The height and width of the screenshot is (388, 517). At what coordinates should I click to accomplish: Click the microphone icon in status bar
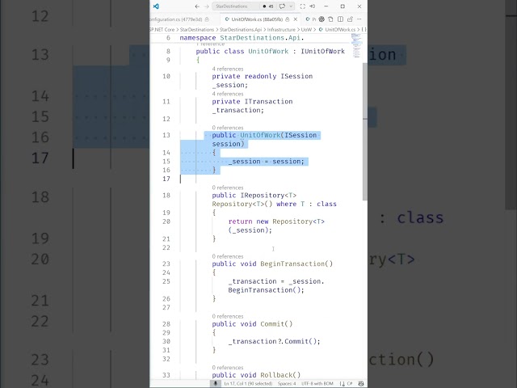[216, 383]
